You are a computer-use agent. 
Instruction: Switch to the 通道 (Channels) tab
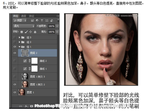coord(23,16)
